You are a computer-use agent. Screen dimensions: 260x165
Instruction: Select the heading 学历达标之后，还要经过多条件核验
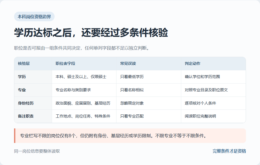point(91,32)
